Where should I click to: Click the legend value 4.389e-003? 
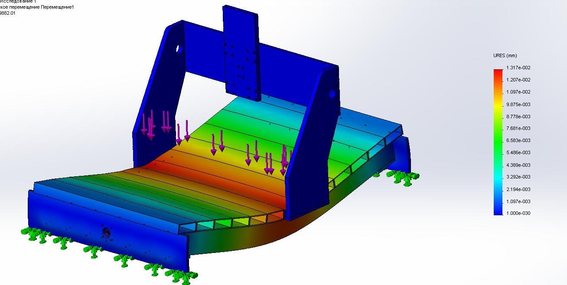(x=518, y=165)
